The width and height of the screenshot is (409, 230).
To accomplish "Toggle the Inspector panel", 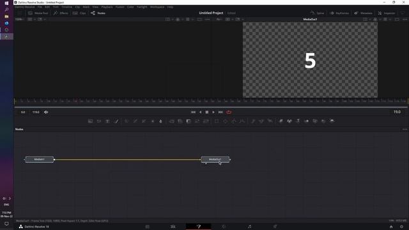I will (387, 13).
